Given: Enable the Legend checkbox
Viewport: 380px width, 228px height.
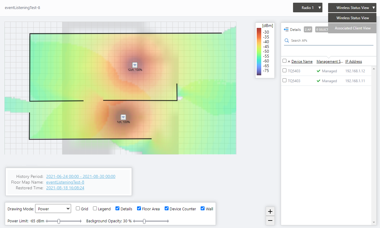Looking at the screenshot, I should click(x=95, y=208).
